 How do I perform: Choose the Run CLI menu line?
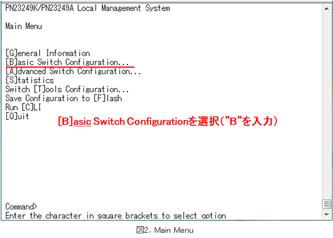tap(23, 107)
